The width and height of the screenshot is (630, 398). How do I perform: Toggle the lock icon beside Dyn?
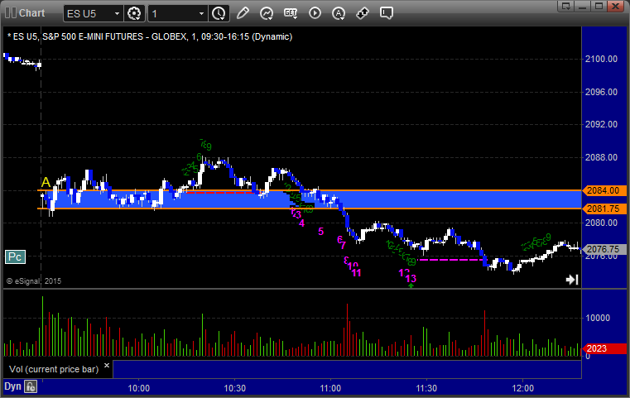click(31, 386)
